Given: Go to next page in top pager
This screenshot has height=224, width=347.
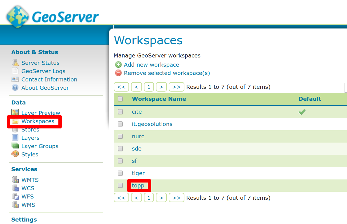Looking at the screenshot, I should [161, 87].
